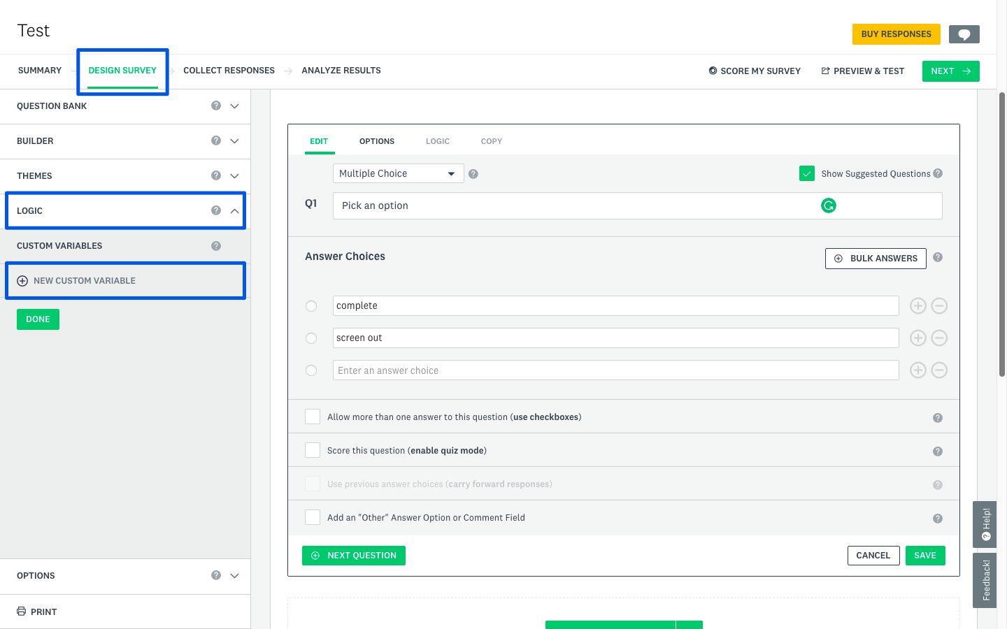Screen dimensions: 1007x629
Task: Select the Design Survey tab
Action: click(122, 71)
